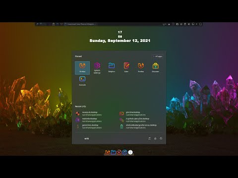Open volume control in system tray

tap(189, 24)
